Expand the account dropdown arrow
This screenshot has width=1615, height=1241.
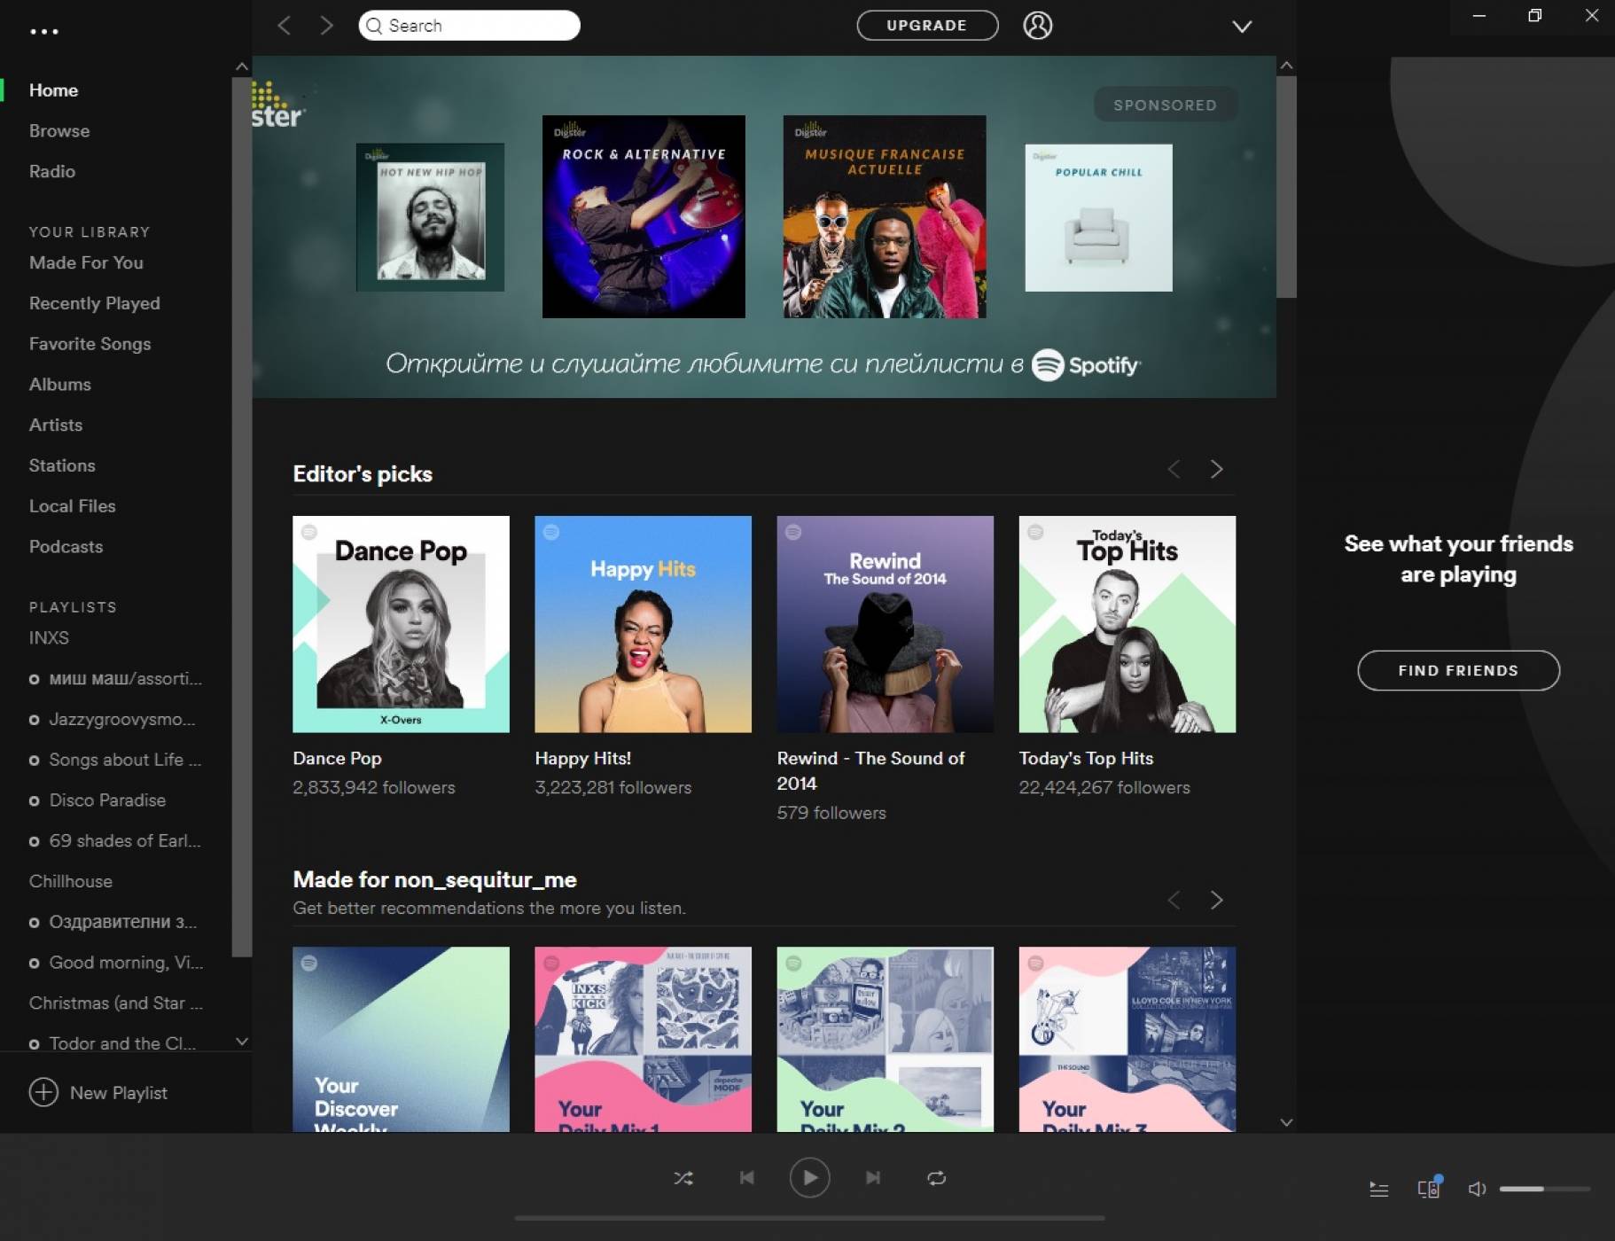[x=1242, y=27]
